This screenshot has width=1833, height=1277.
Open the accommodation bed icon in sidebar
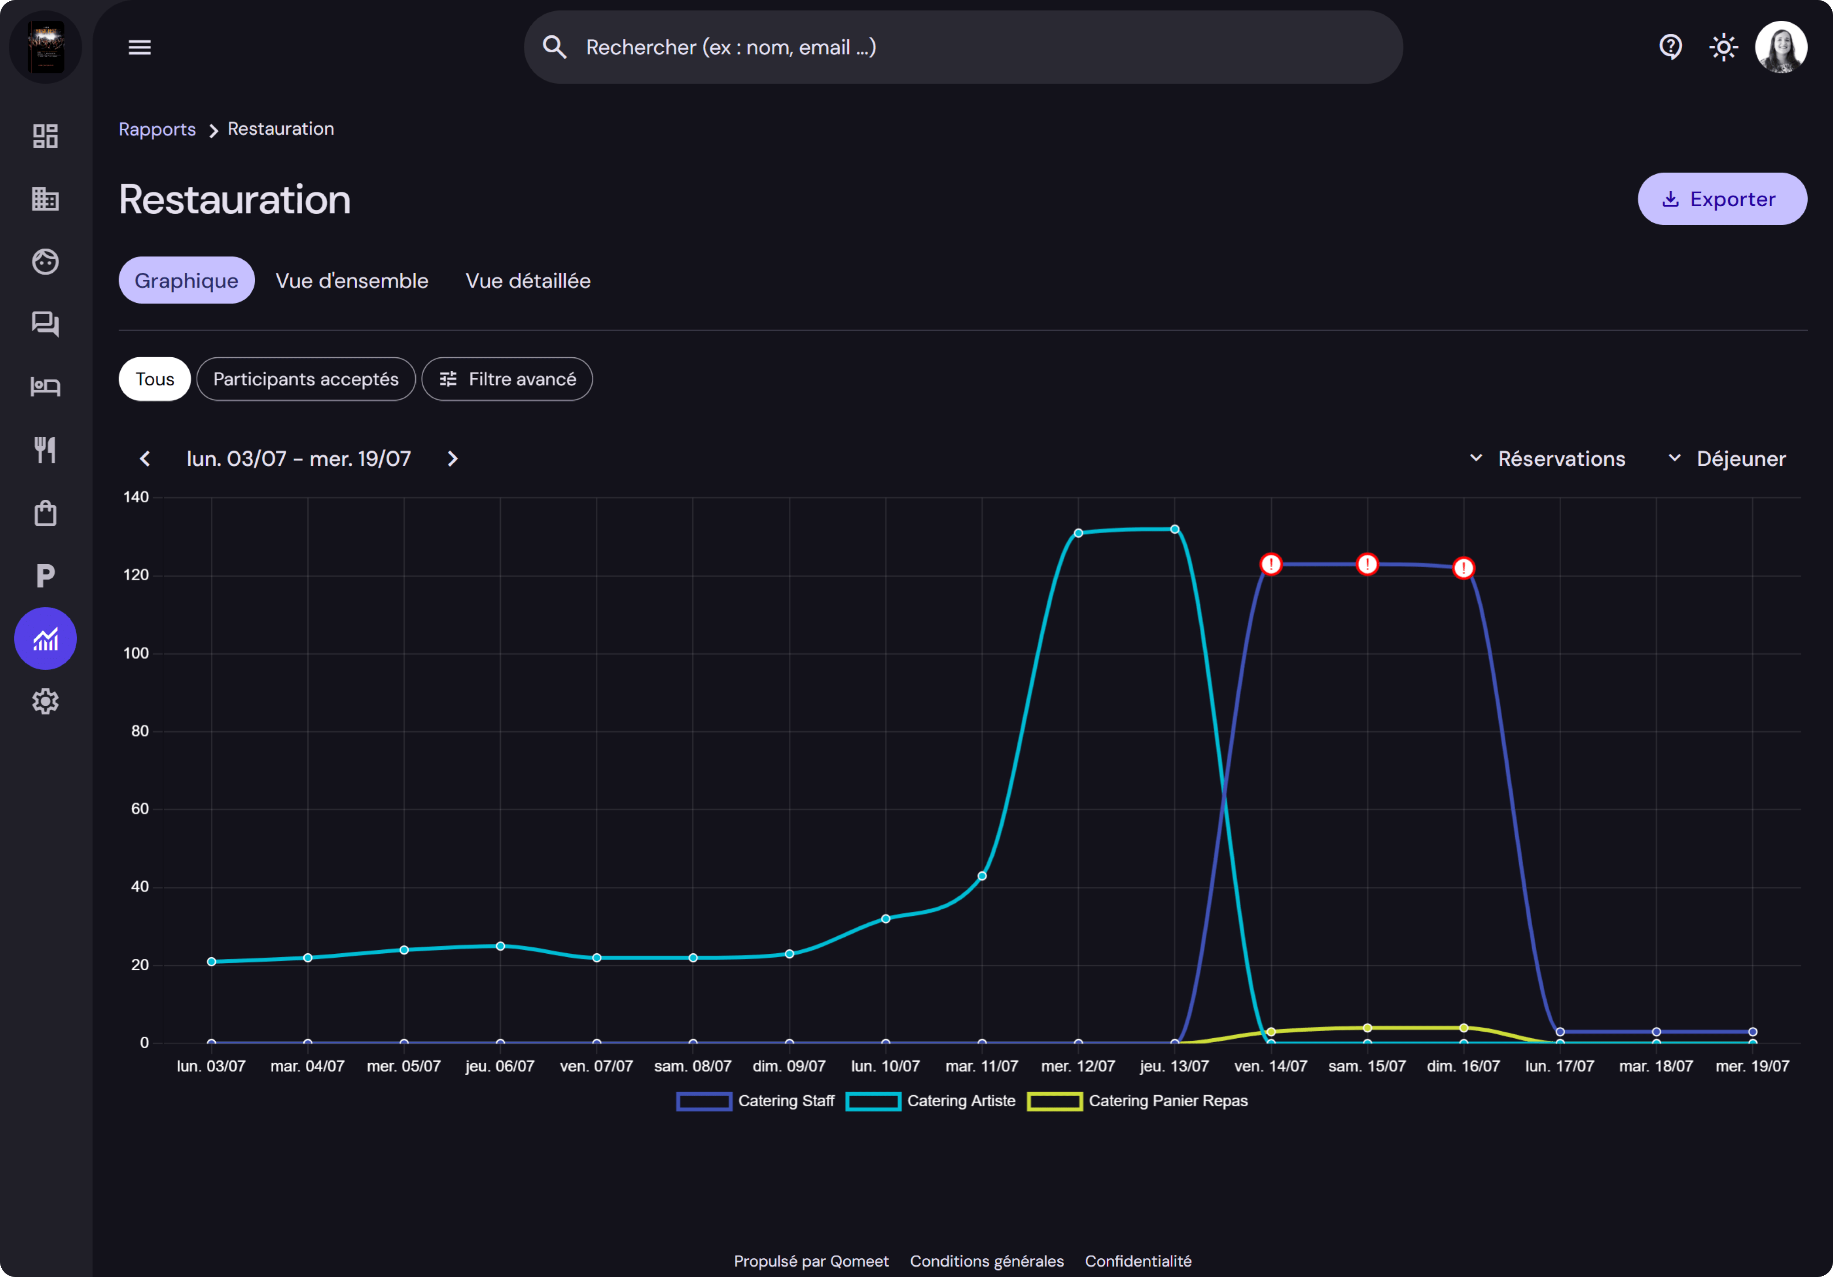[45, 387]
